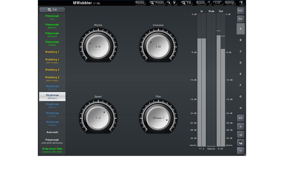Click the Set button under AGC
Viewport: 285px width, 169px height.
[240, 19]
